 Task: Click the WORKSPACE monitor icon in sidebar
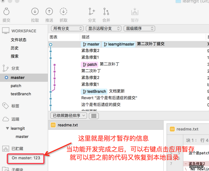pos(6,31)
